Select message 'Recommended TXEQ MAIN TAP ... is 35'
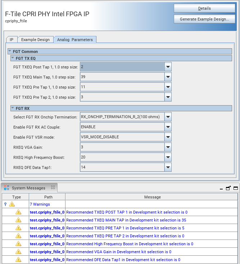Image resolution: width=240 pixels, height=264 pixels. pos(126,220)
